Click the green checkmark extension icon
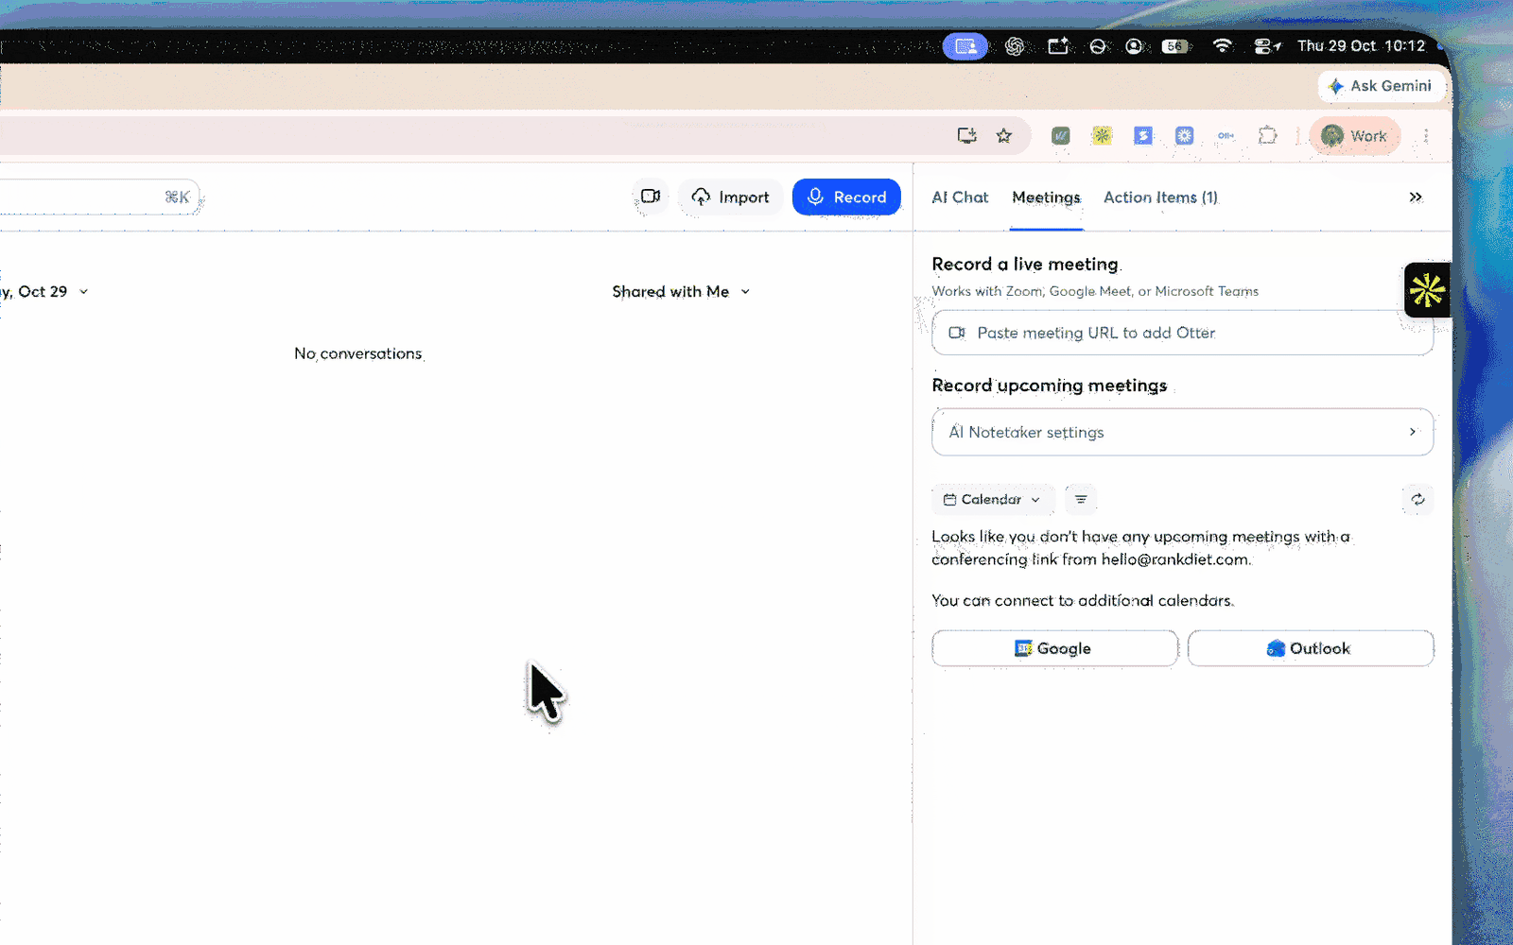Screen dimensions: 1513x945 pos(1061,136)
